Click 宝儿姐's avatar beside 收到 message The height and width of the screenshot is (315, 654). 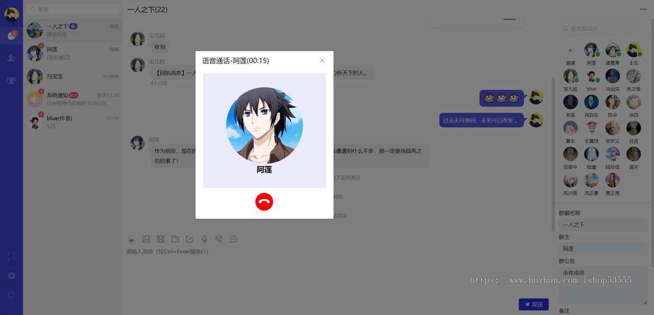pos(137,39)
